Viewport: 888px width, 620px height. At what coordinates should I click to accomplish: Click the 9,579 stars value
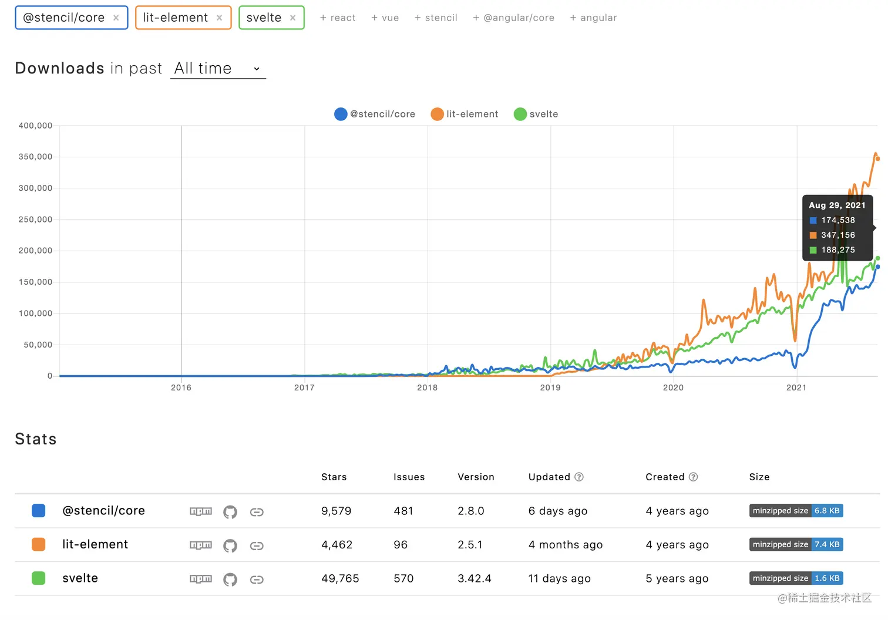[337, 511]
